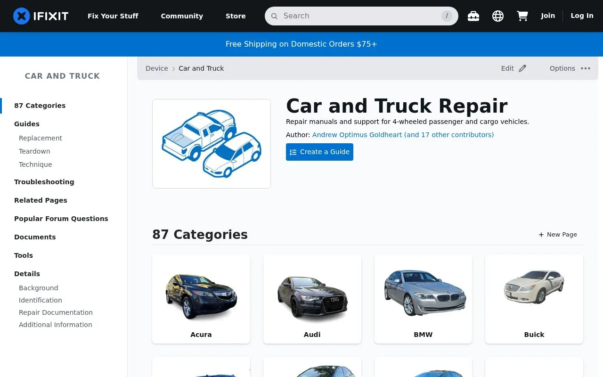Select Teardown in the sidebar
The image size is (603, 377).
pos(34,151)
